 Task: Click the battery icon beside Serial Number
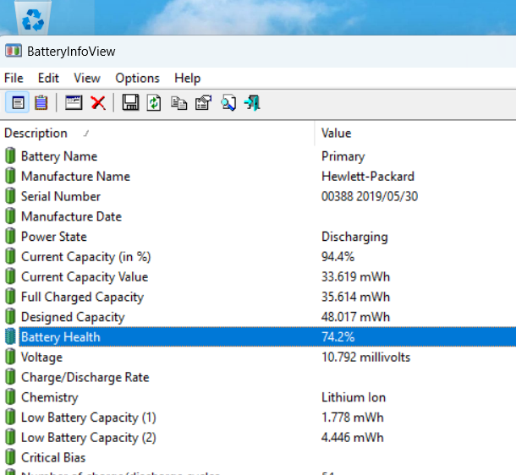click(10, 196)
